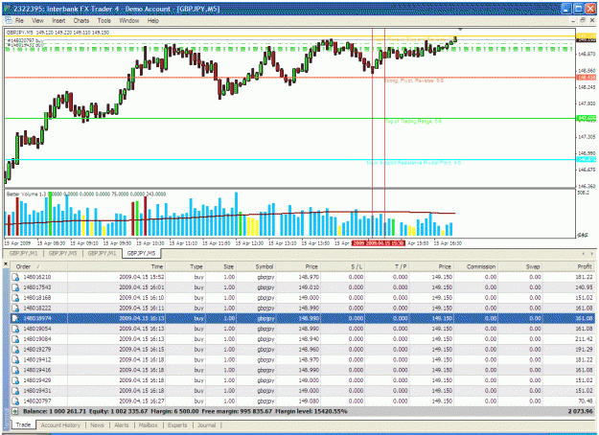Click the order icon for 148018168
The height and width of the screenshot is (435, 599).
tap(15, 298)
